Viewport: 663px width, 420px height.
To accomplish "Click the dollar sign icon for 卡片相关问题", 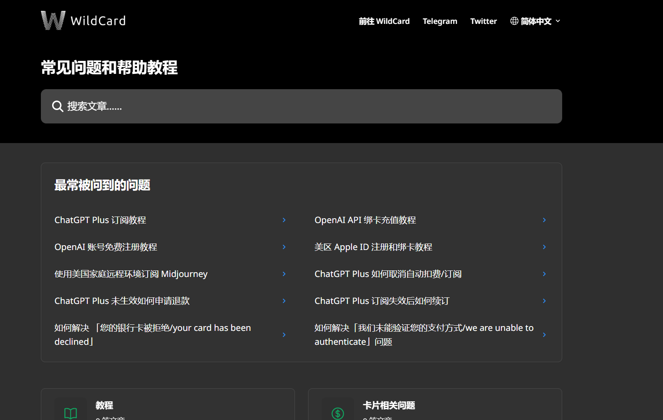I will click(338, 413).
